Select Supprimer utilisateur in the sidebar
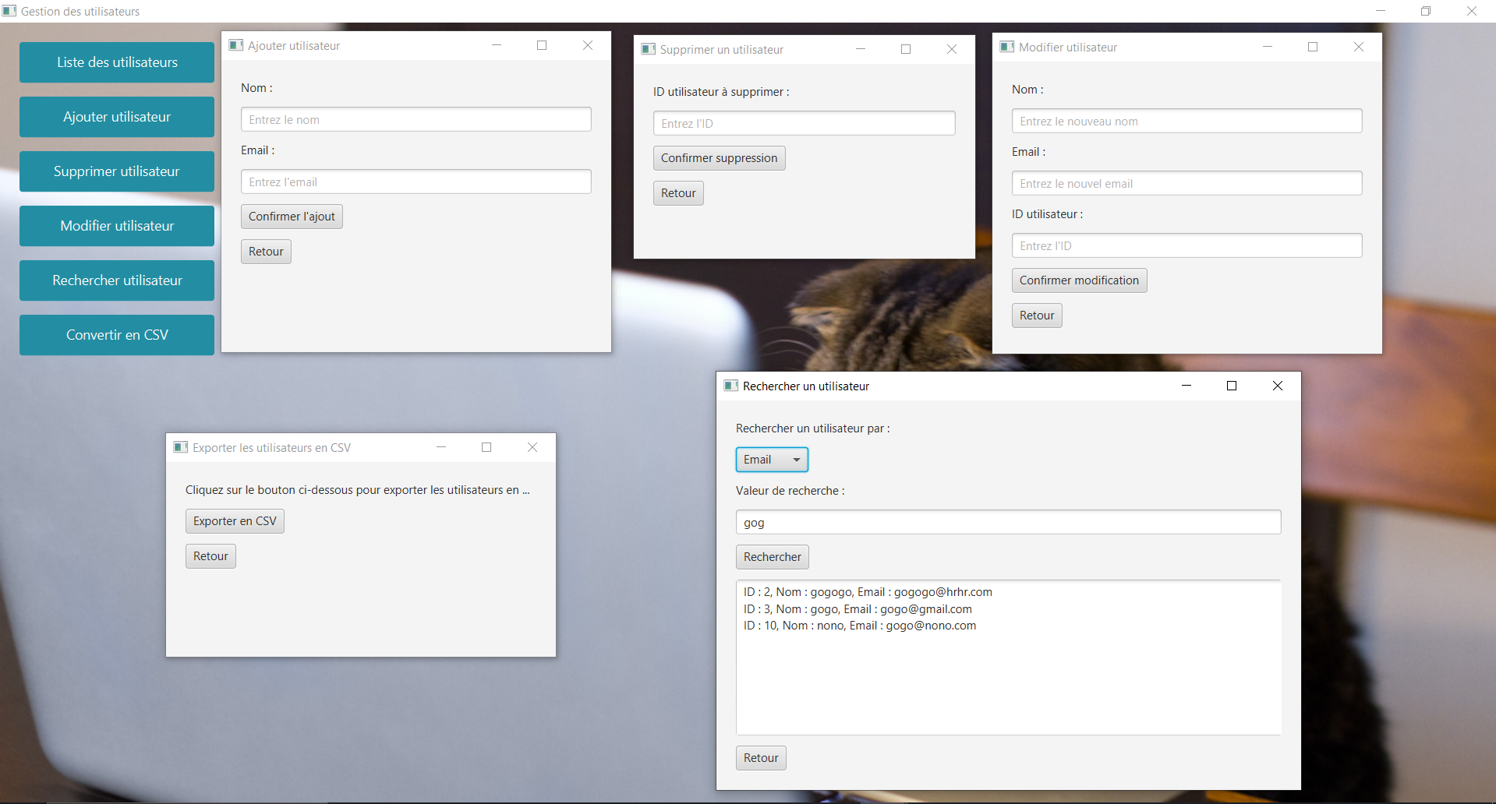 point(117,171)
